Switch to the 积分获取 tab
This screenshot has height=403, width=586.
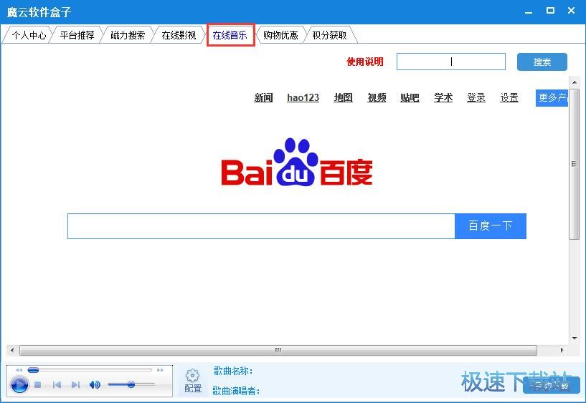coord(330,35)
